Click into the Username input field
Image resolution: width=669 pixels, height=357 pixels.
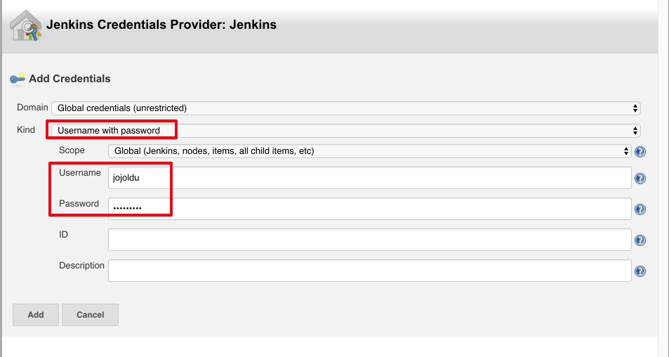369,178
